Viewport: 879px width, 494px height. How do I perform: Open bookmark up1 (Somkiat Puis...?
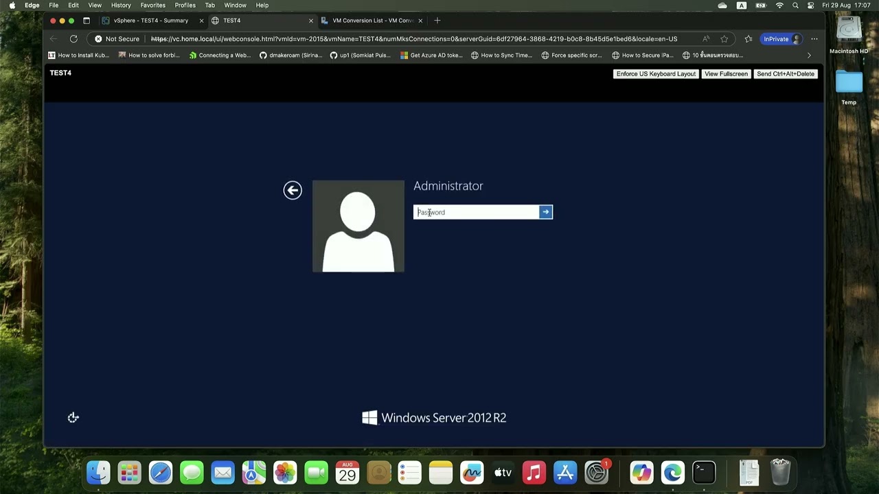click(361, 56)
